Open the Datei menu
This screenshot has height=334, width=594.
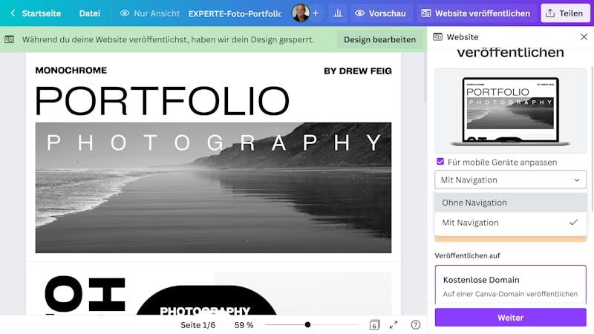89,13
